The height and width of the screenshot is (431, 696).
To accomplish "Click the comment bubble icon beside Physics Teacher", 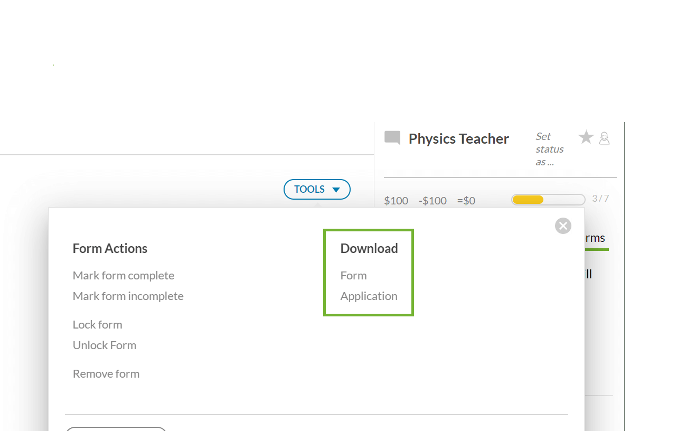I will pyautogui.click(x=392, y=138).
